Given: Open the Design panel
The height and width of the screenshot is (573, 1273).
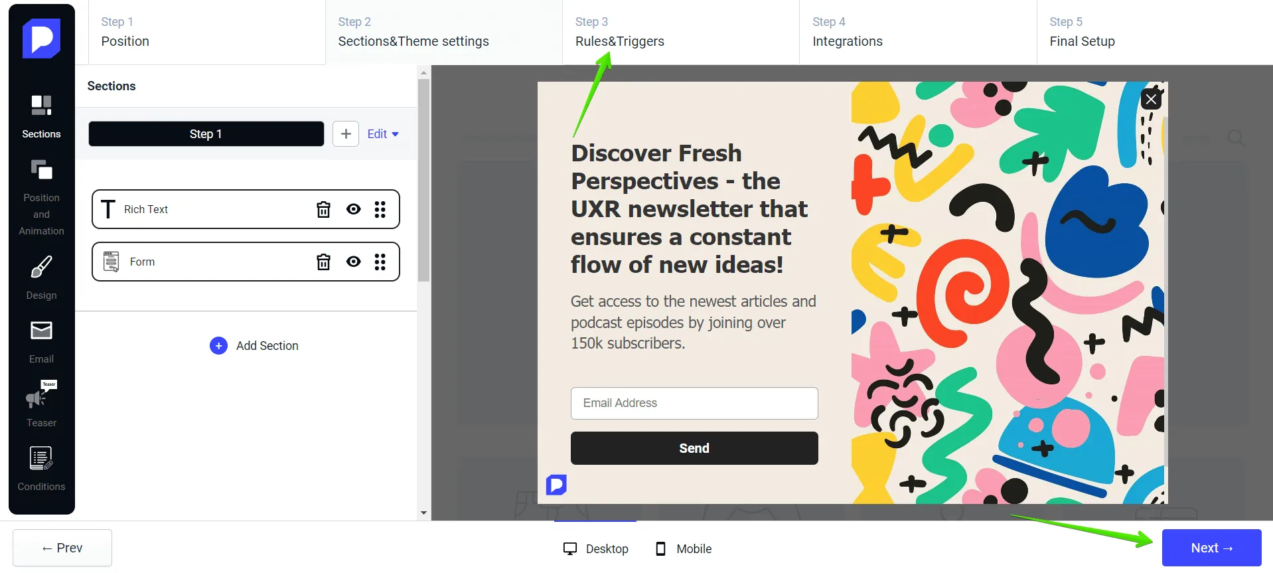Looking at the screenshot, I should click(x=41, y=279).
